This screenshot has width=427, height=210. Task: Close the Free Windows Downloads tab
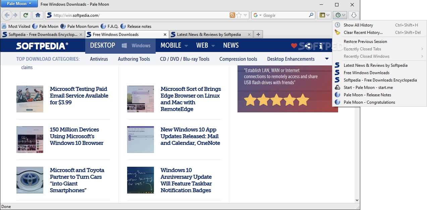tap(165, 34)
